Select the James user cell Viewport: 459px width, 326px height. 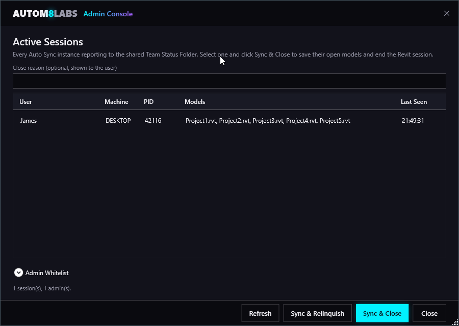[x=29, y=120]
